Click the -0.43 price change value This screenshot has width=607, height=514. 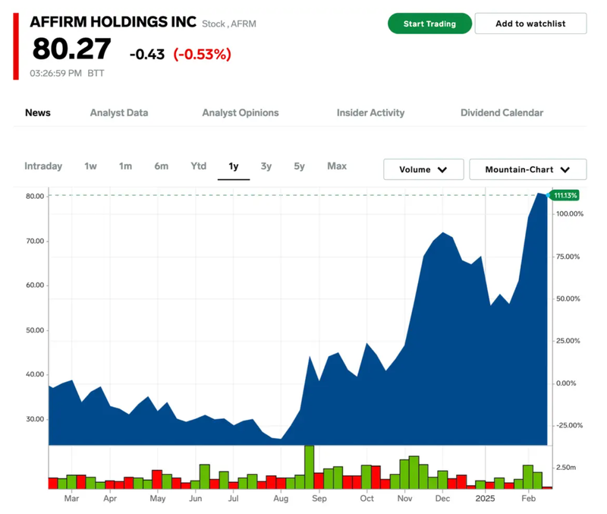(x=146, y=54)
